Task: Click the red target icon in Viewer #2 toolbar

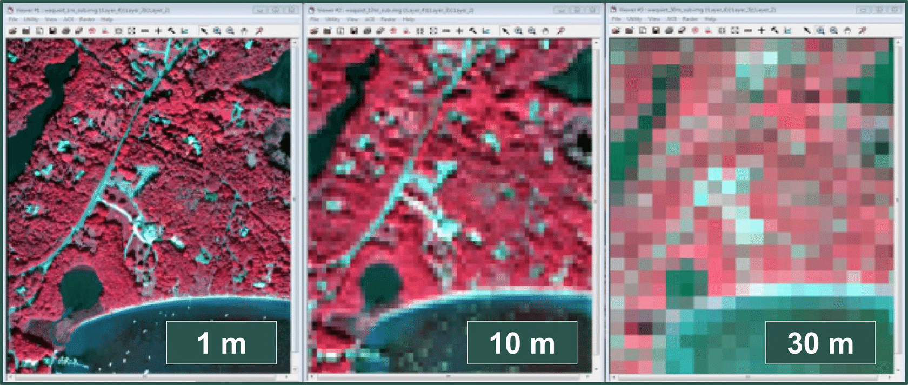Action: [393, 31]
